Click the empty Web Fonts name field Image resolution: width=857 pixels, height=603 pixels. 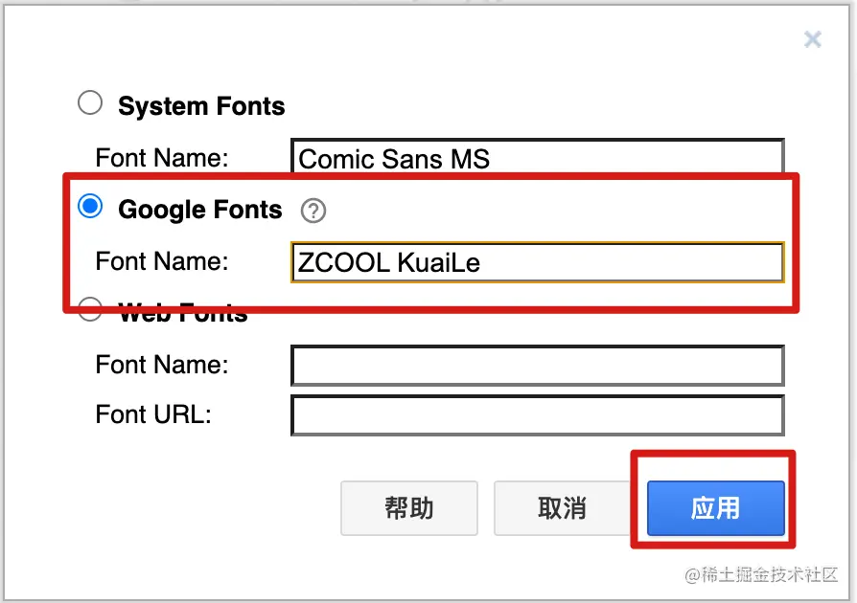click(x=537, y=365)
